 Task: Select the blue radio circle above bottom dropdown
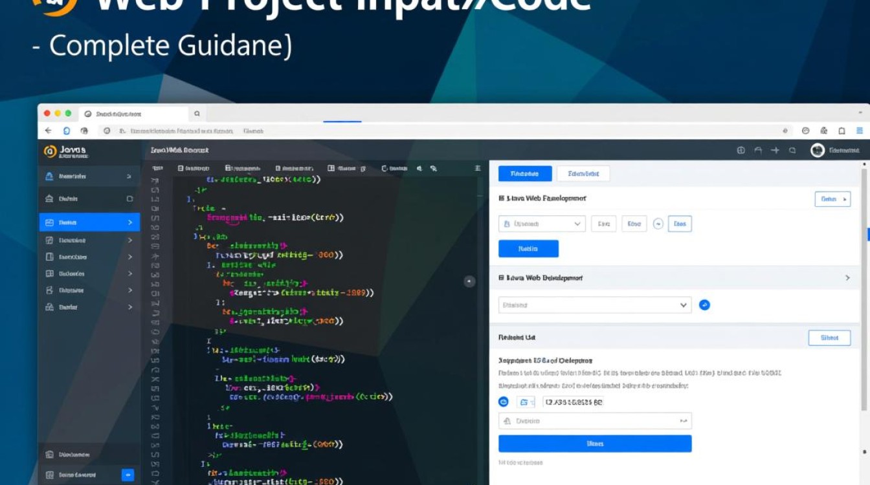point(504,402)
